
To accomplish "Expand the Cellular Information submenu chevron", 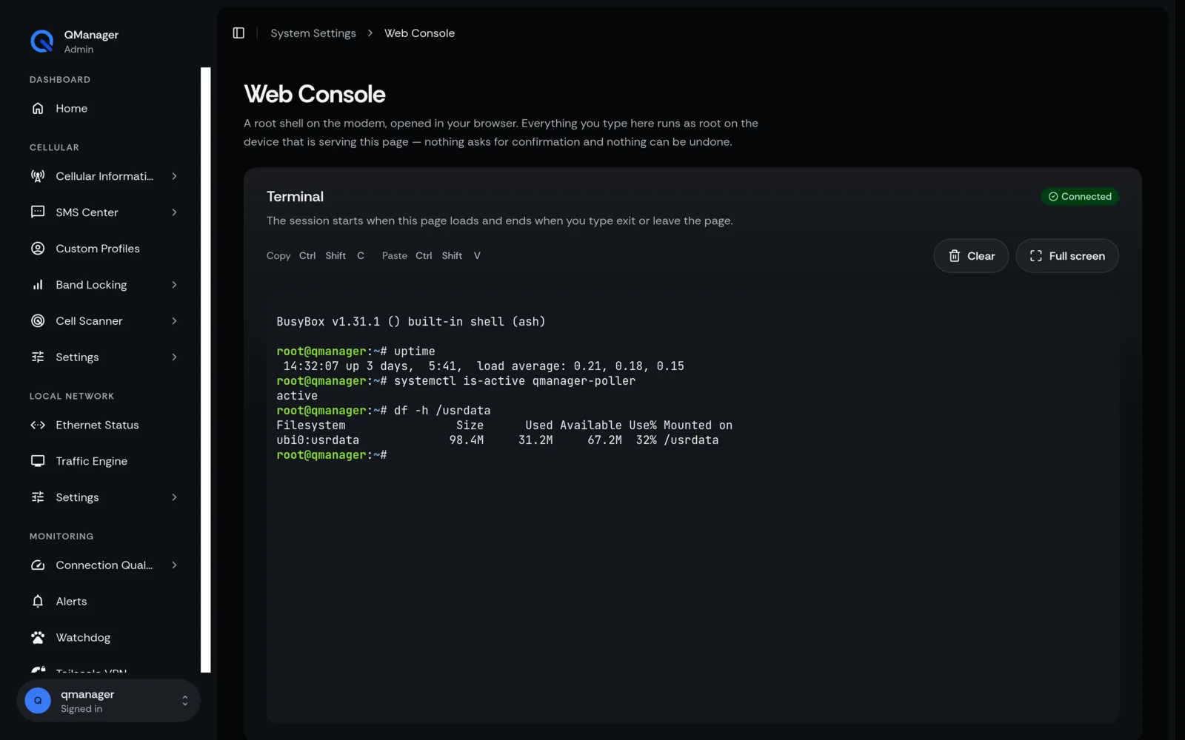I will click(x=174, y=176).
